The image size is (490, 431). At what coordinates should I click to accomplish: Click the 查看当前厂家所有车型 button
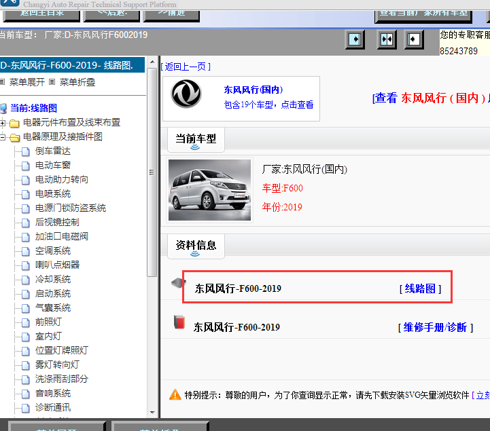click(423, 16)
